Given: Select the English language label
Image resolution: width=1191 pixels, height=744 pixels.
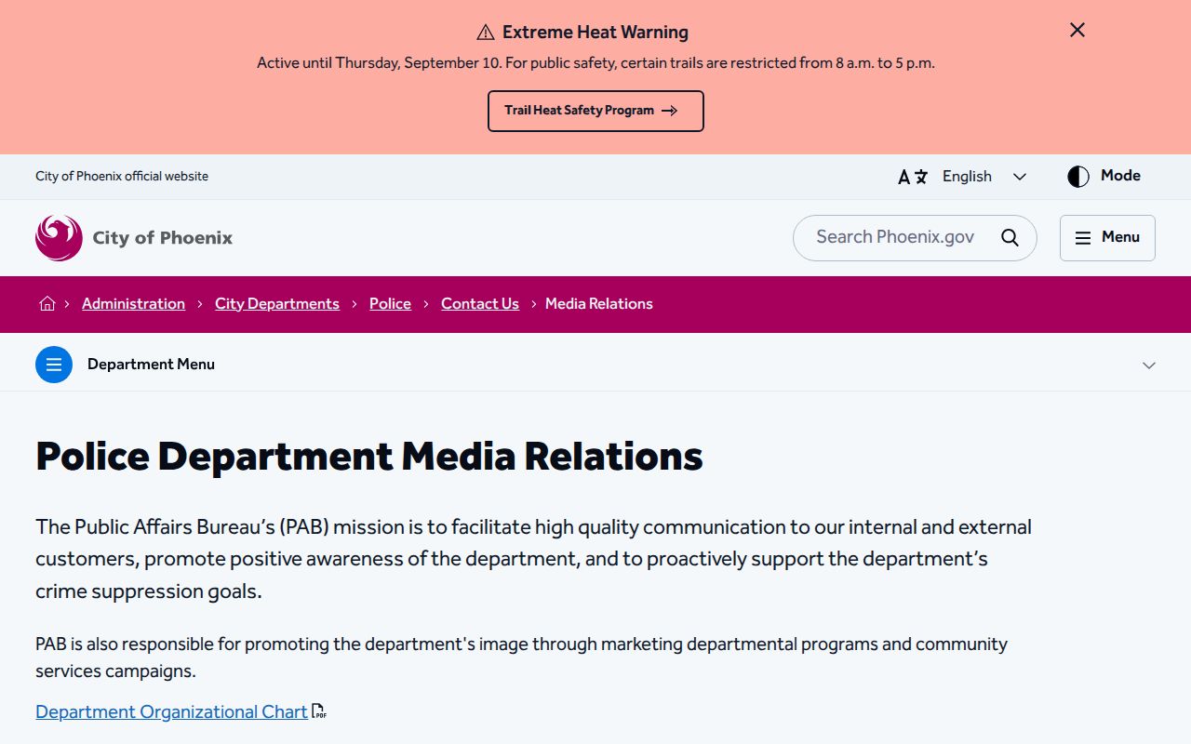Looking at the screenshot, I should (967, 177).
